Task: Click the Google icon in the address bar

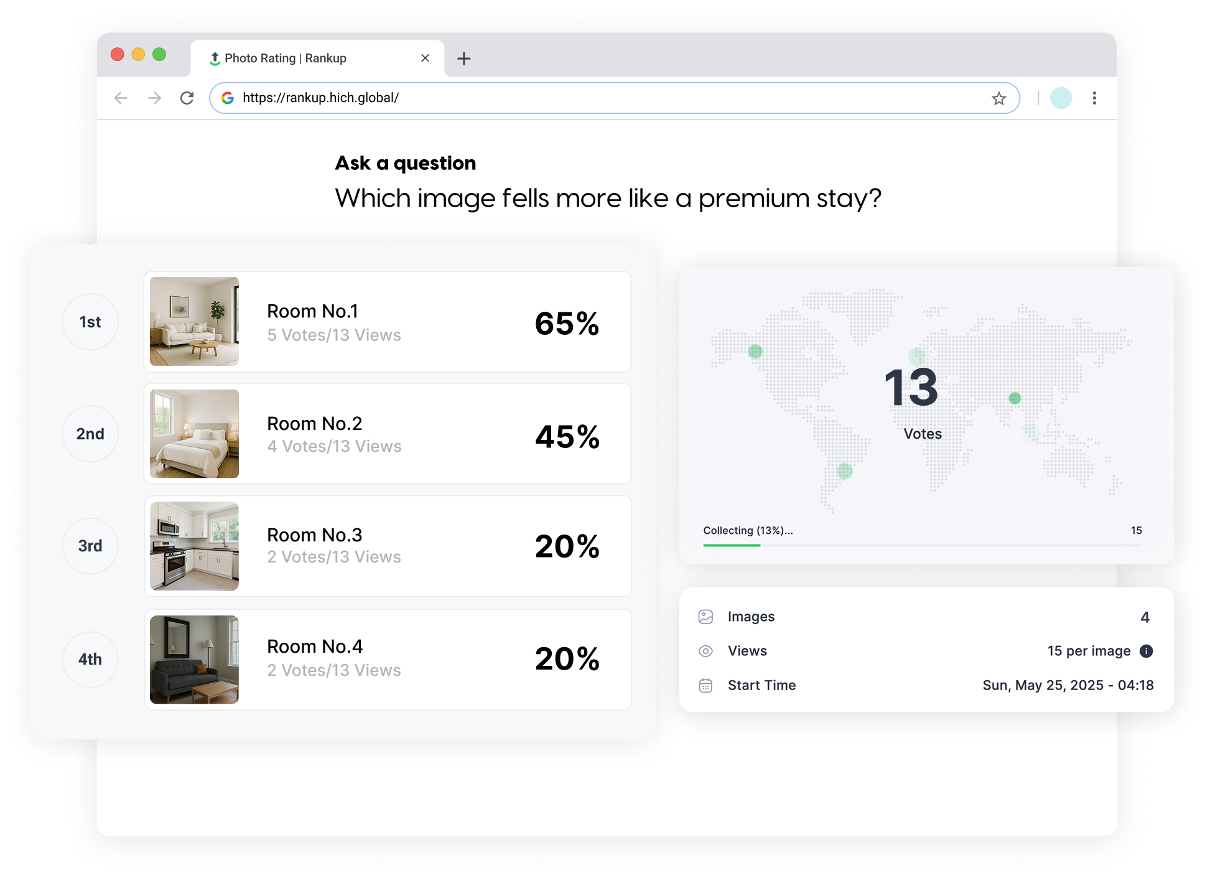Action: coord(228,98)
